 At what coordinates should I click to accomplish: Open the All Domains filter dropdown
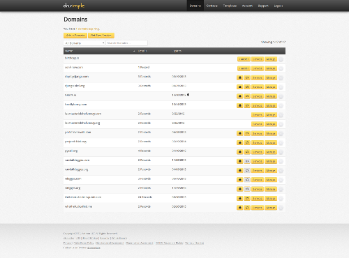click(84, 43)
